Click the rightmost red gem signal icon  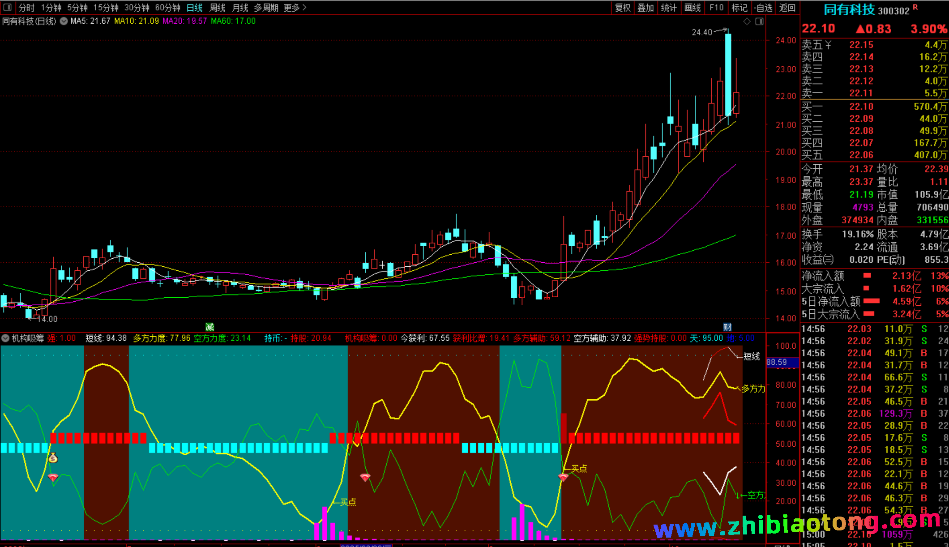tap(563, 478)
